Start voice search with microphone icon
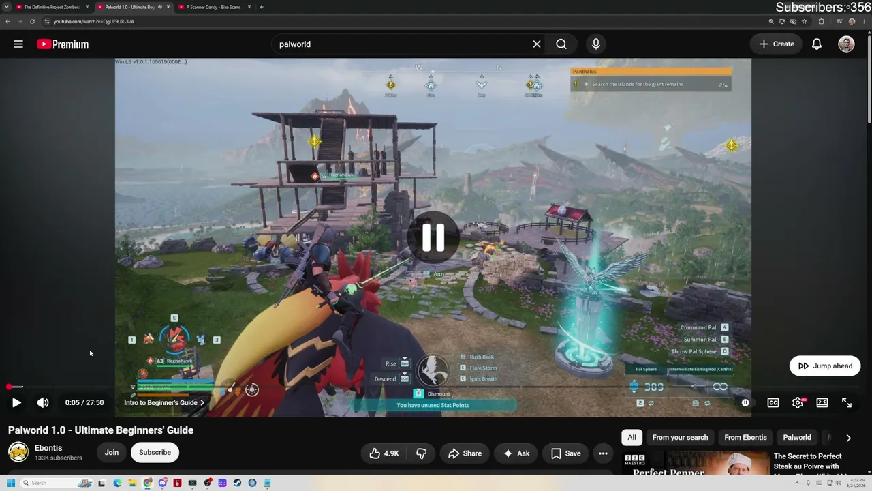 point(596,44)
